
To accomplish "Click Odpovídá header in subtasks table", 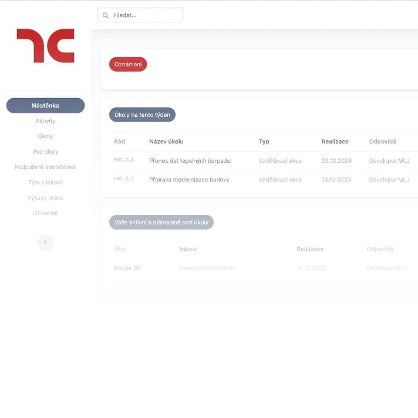I will click(380, 250).
